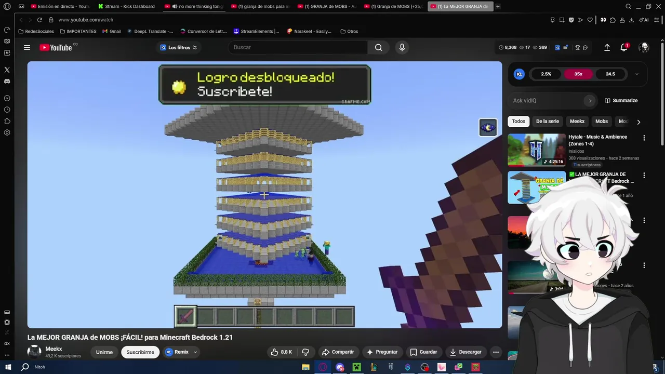Like the video with 8,8 K likes
The height and width of the screenshot is (374, 665).
(x=281, y=352)
